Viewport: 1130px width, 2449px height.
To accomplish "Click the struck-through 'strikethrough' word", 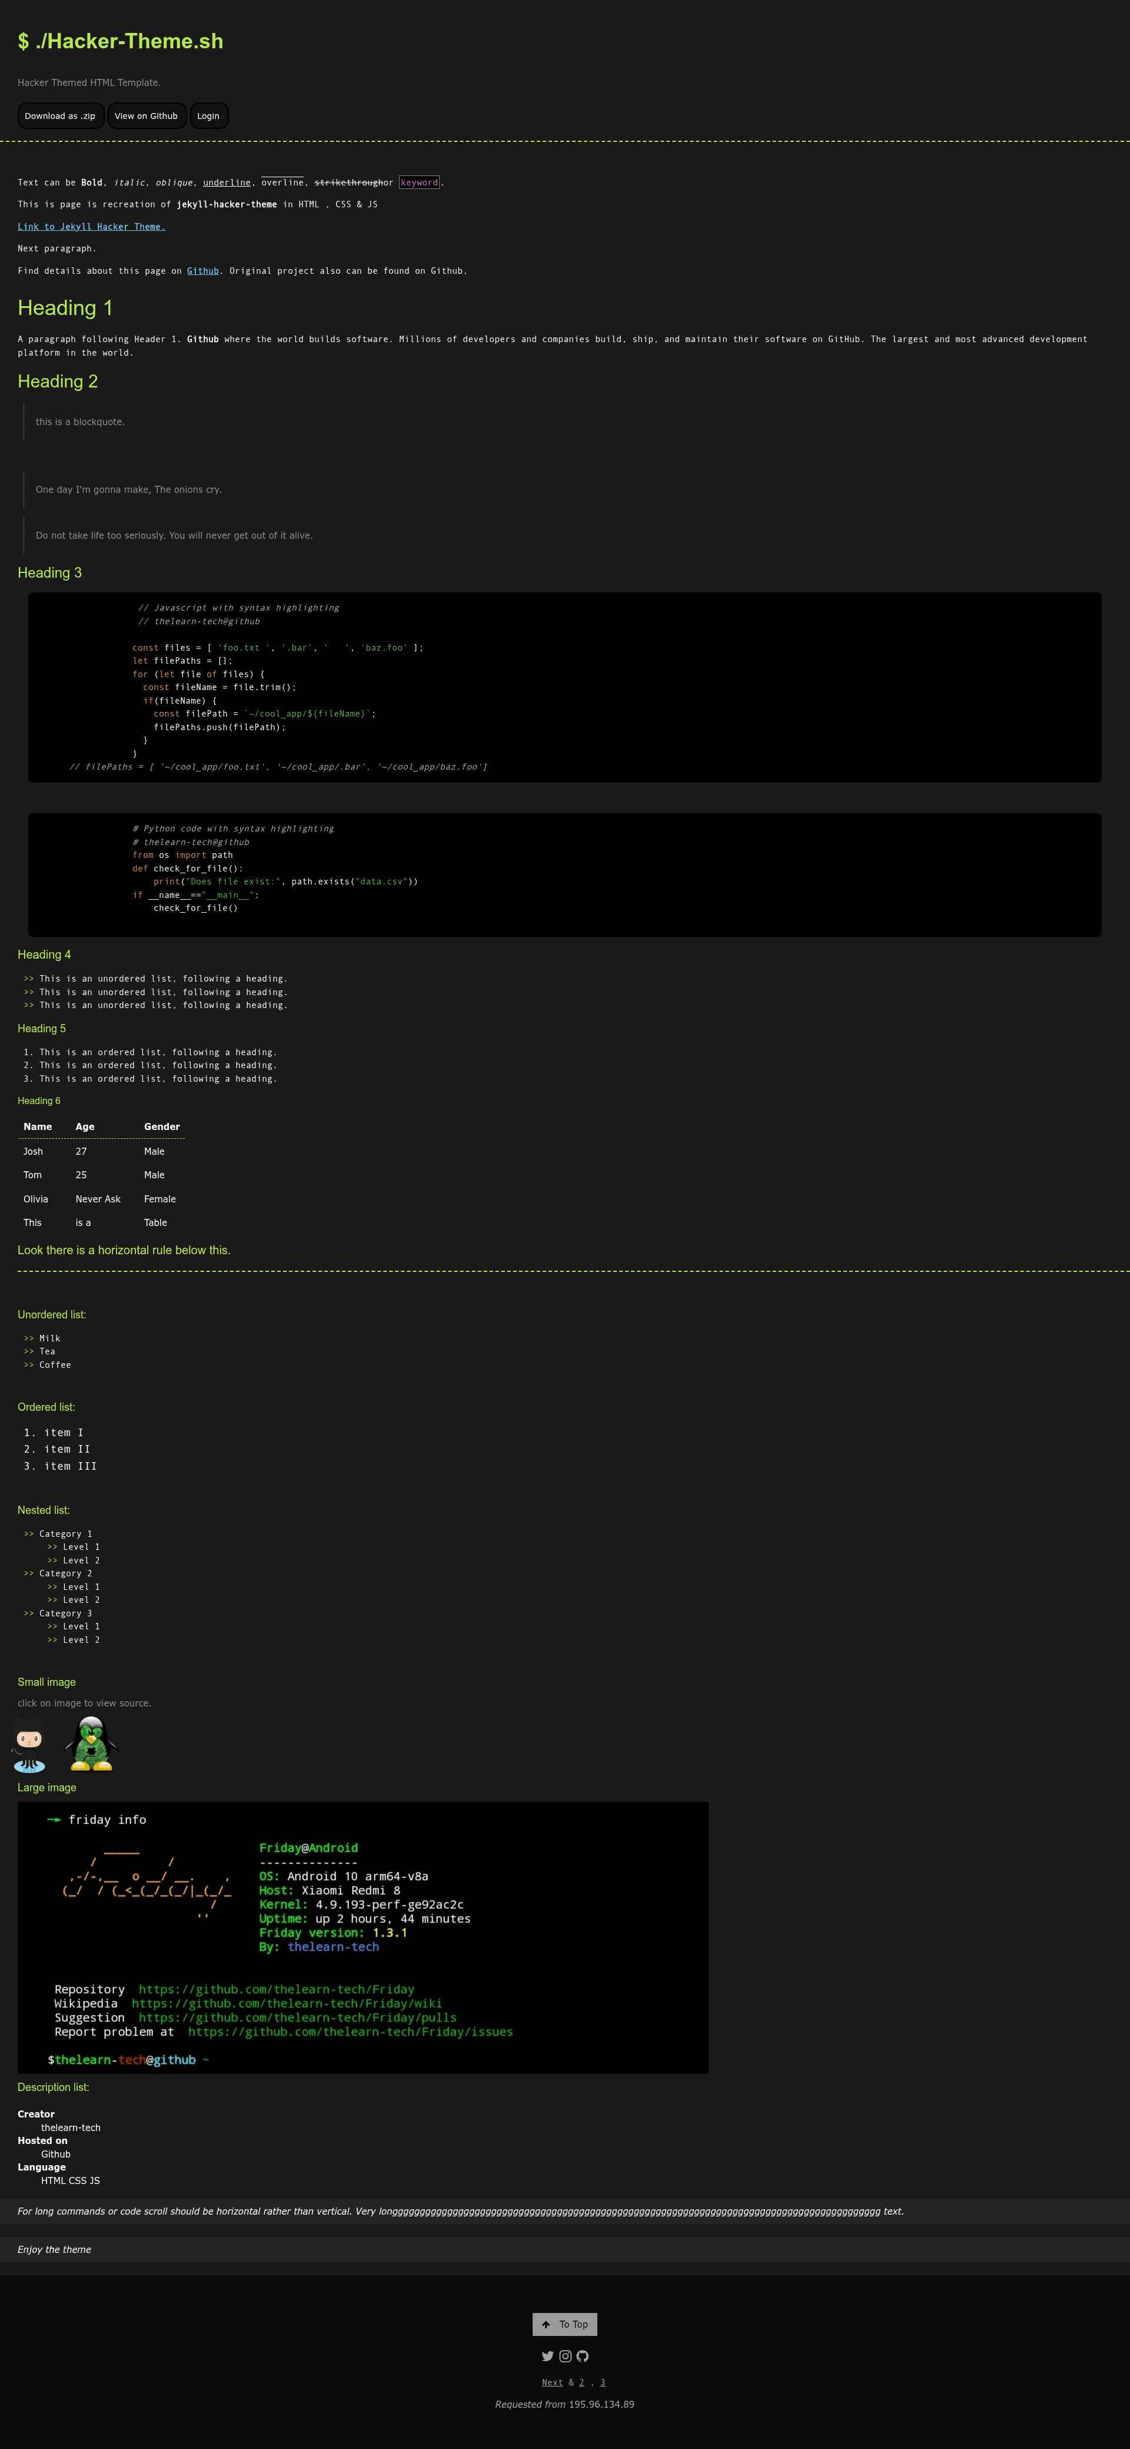I will pos(349,183).
